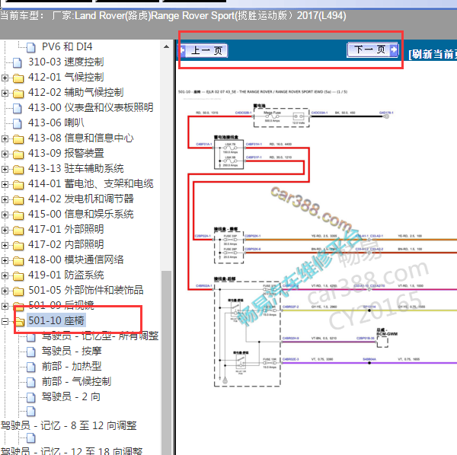The height and width of the screenshot is (455, 457).
Task: Expand the 412-01 气候控制 folder
Action: (5, 78)
